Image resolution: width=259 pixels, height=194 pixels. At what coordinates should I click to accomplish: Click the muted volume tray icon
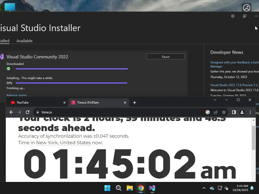(226, 188)
